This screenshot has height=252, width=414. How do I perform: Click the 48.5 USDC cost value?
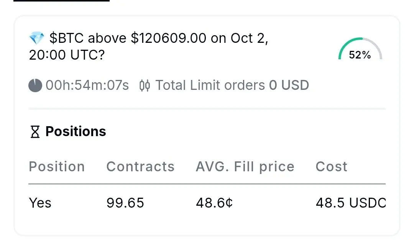[x=350, y=203]
